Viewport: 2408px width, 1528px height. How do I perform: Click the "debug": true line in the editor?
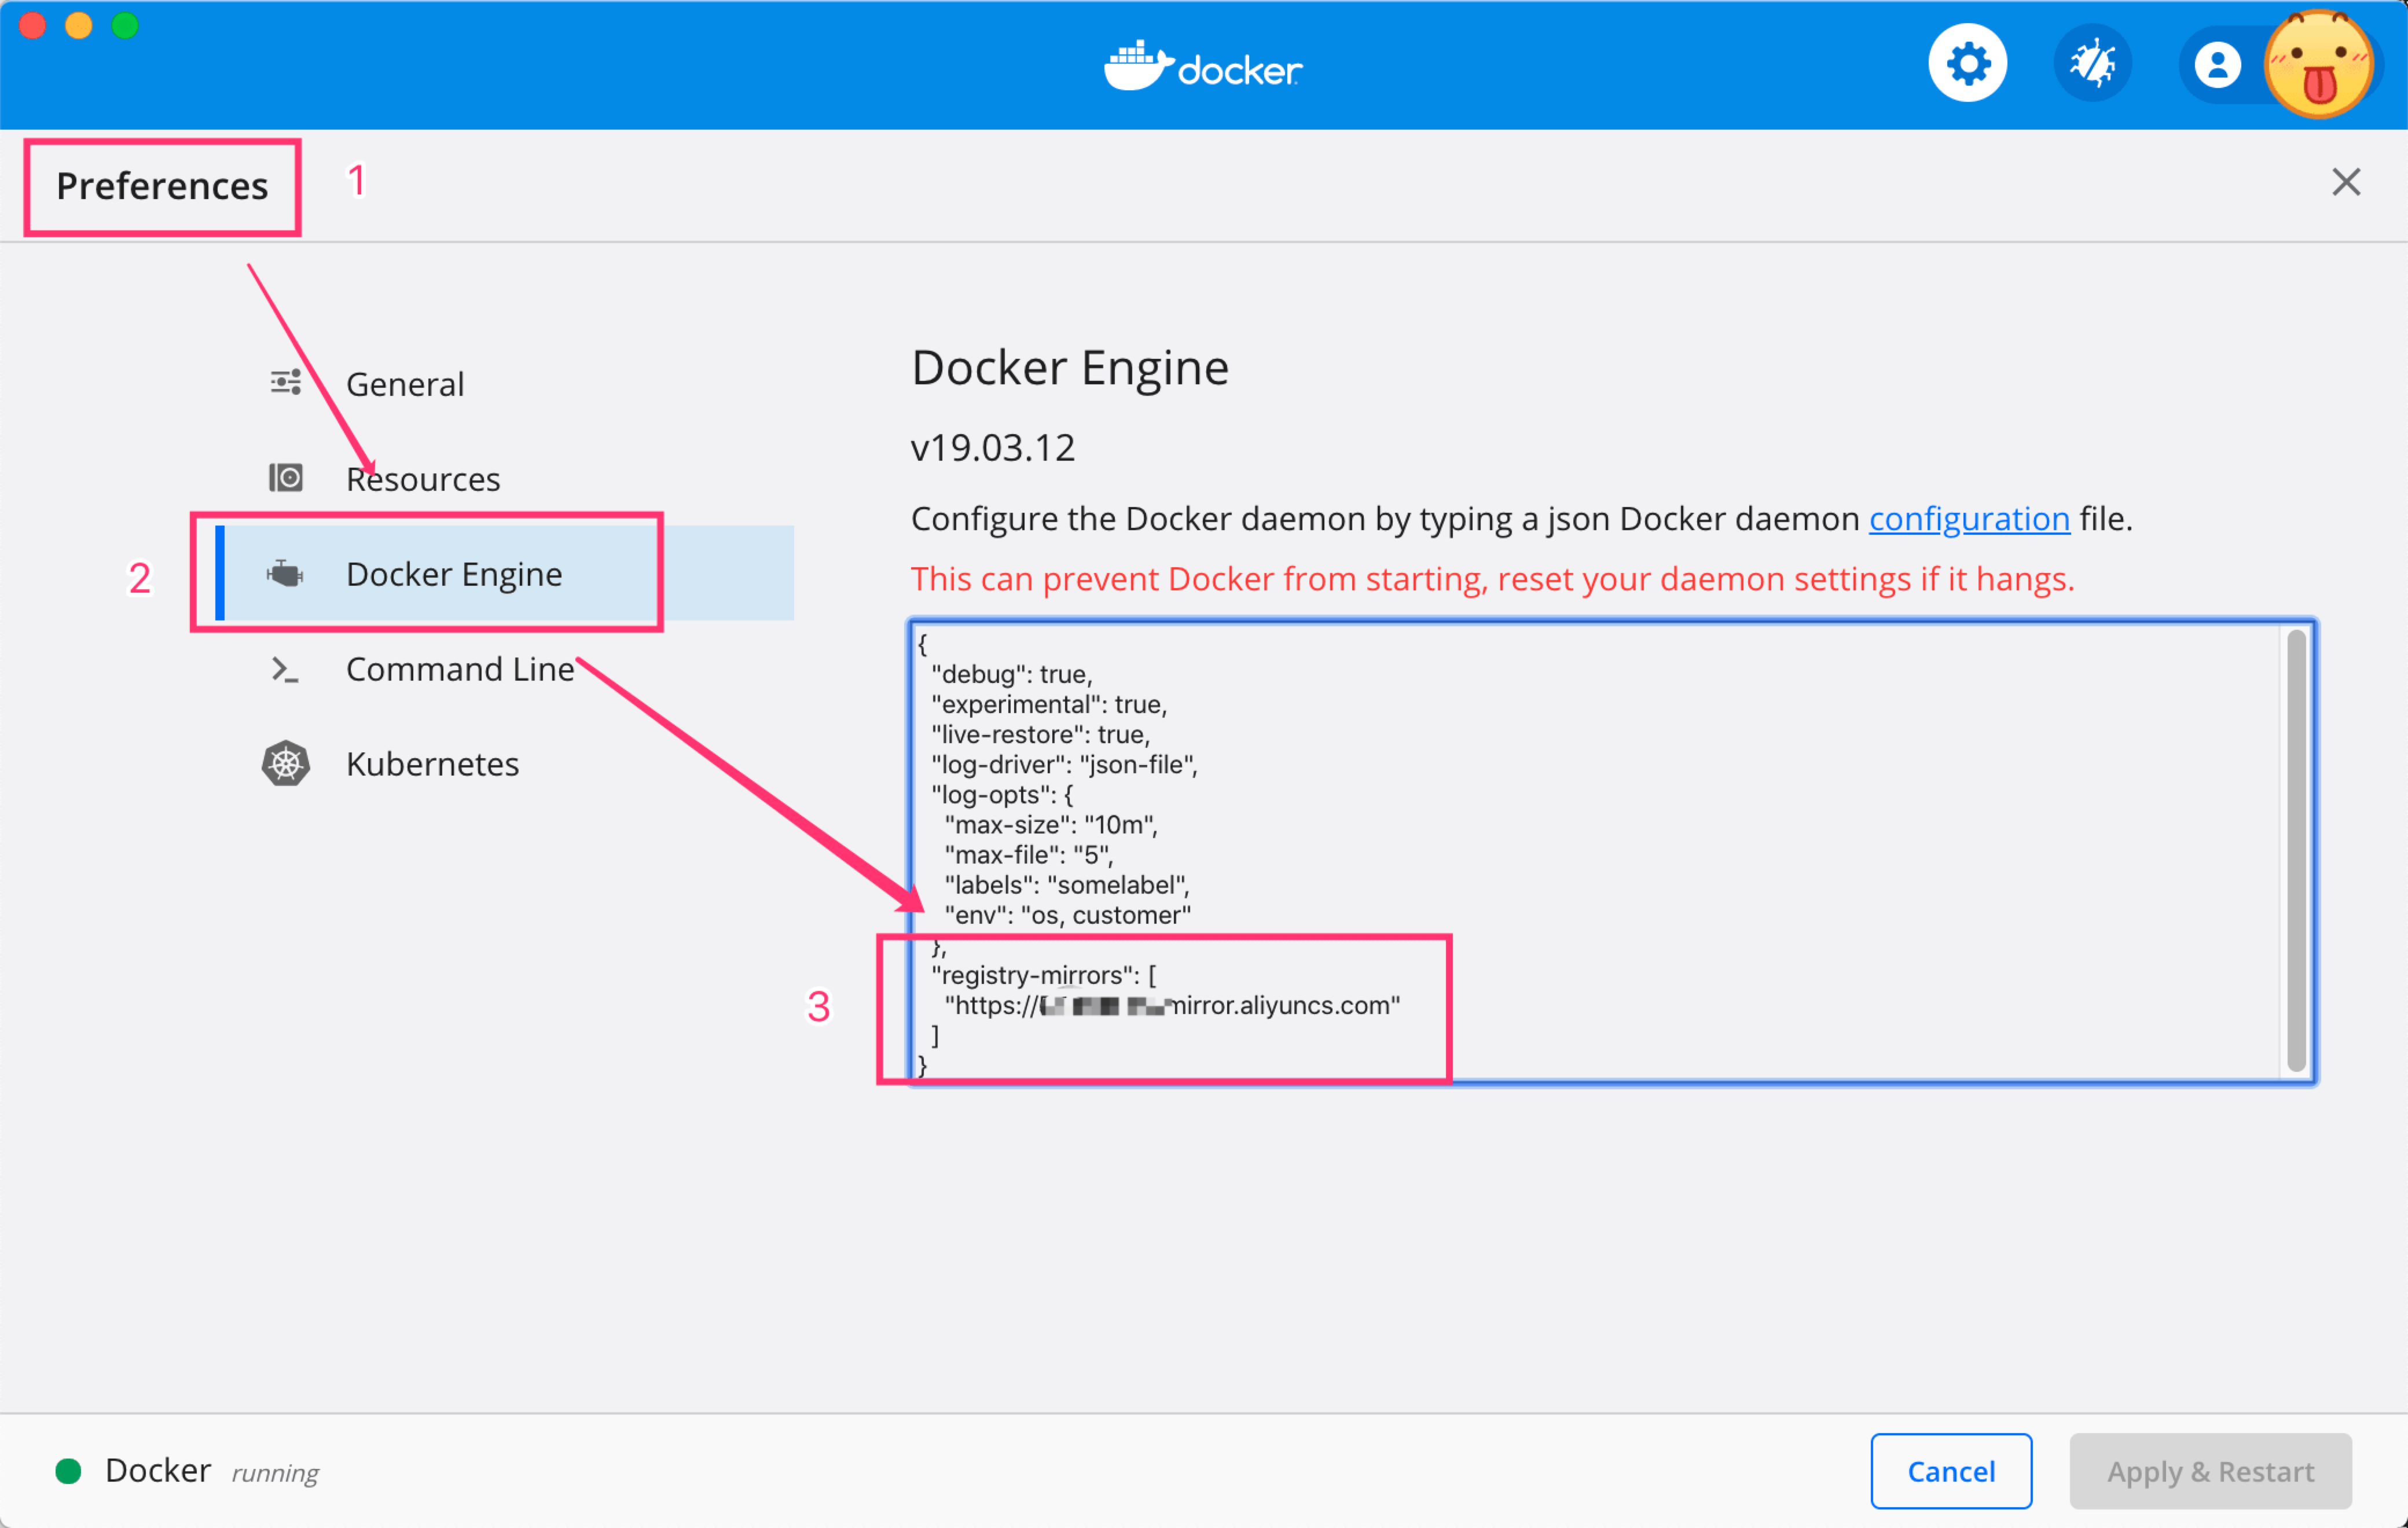coord(1011,674)
